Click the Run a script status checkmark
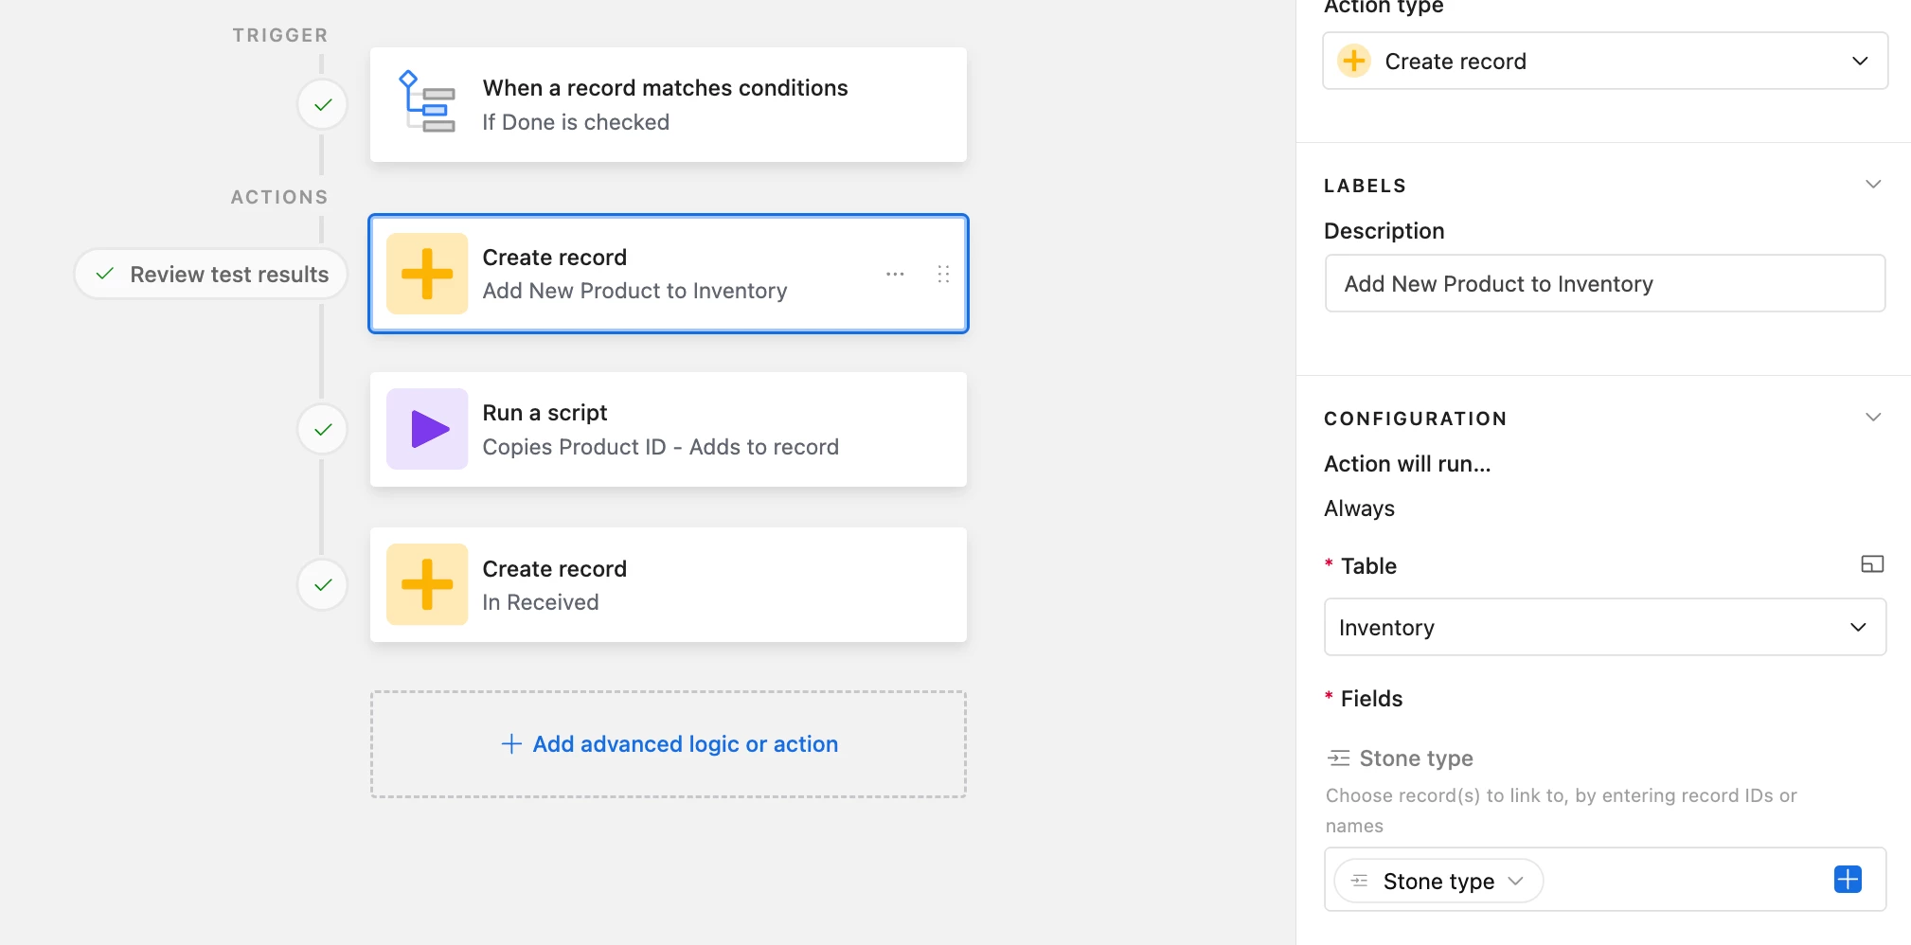This screenshot has height=945, width=1911. click(323, 429)
